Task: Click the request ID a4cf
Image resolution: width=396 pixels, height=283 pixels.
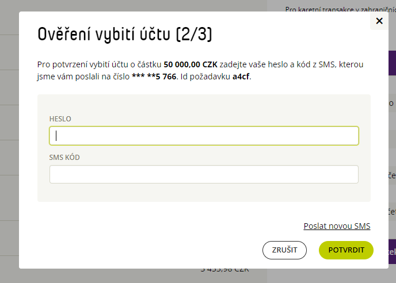Action: [241, 77]
